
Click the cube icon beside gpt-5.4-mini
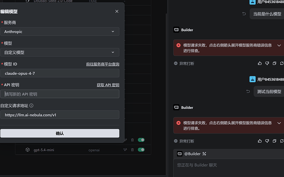[x=28, y=150]
